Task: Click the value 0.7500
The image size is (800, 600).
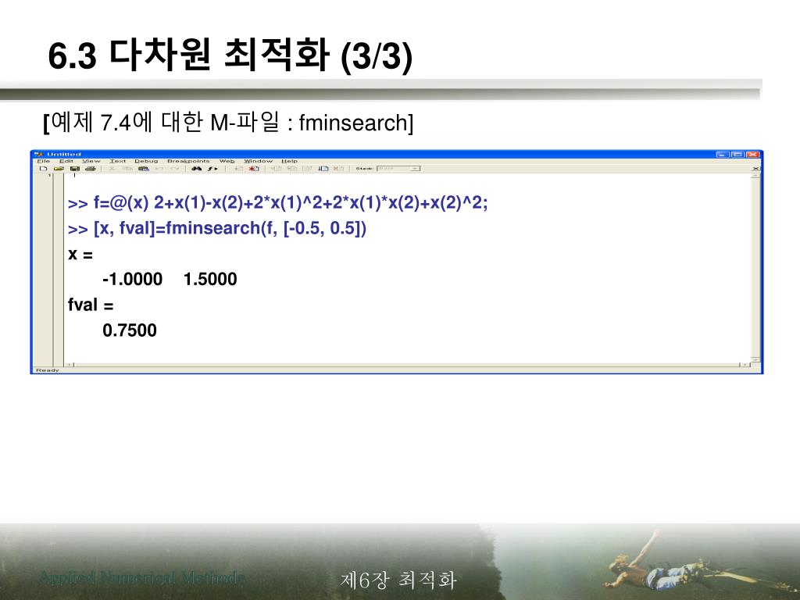Action: pos(130,330)
